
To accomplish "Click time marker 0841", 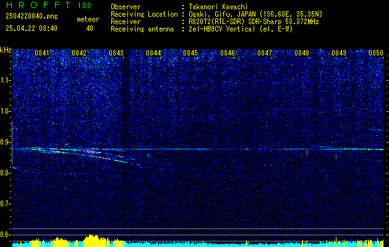I will click(x=42, y=53).
